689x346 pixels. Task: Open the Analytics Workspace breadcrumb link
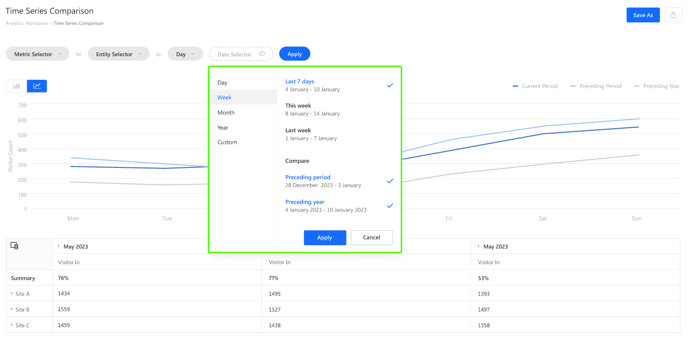[x=27, y=23]
